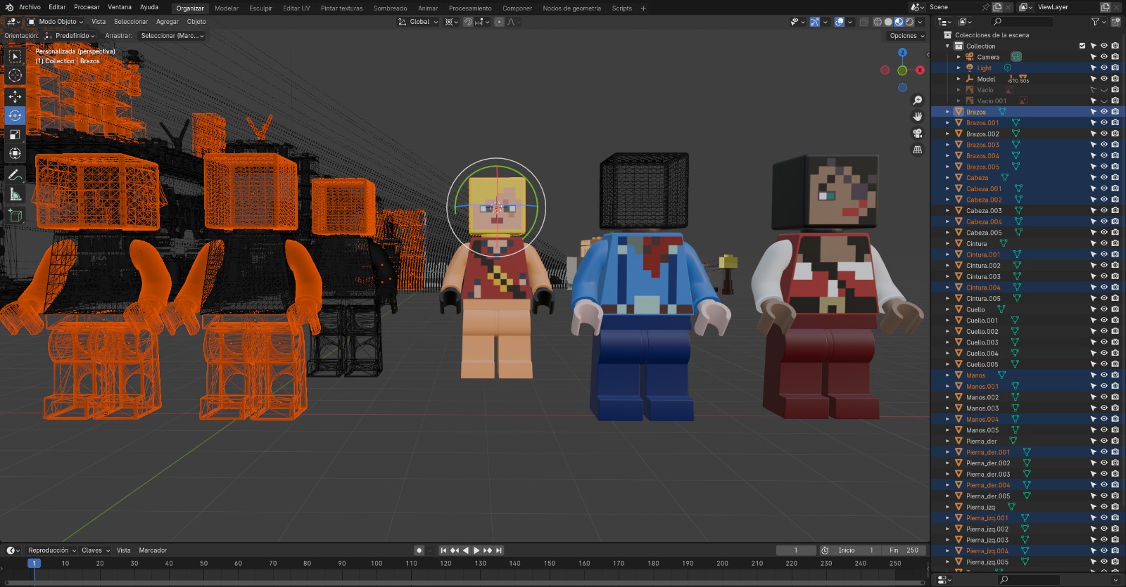Switch to orthographic grid view icon
1126x587 pixels.
tap(918, 150)
